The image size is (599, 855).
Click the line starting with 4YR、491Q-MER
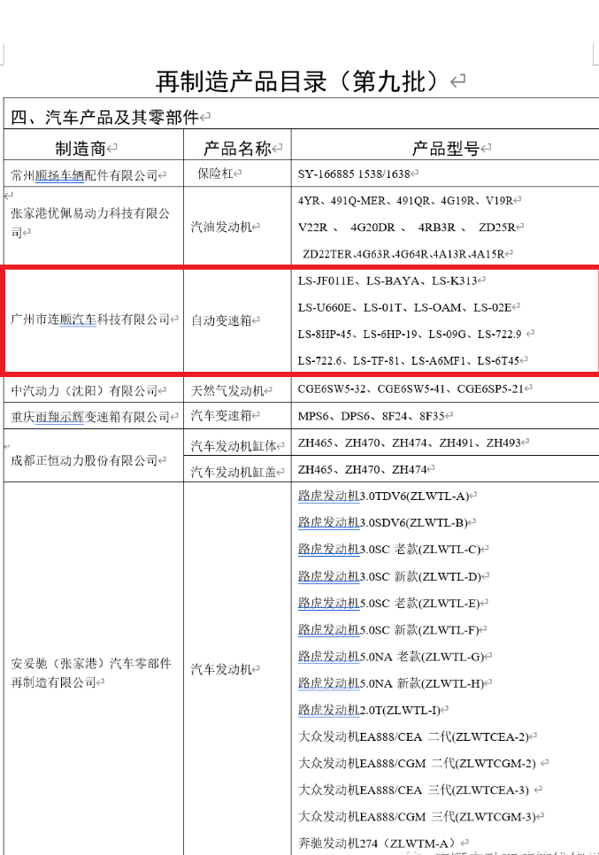coord(405,200)
